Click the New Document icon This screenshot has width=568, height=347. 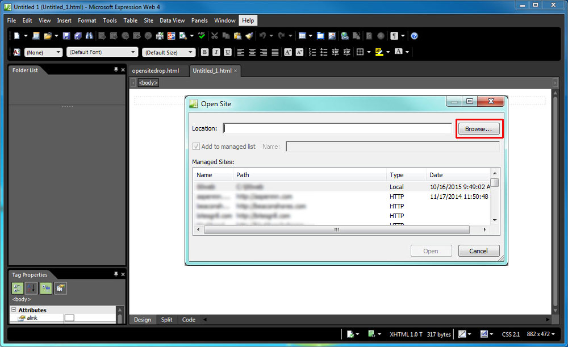(16, 36)
